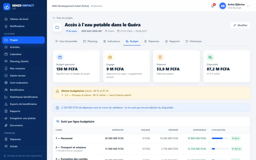This screenshot has width=256, height=160.
Task: Click the receipt icon on Dépensé card
Action: coord(160,57)
